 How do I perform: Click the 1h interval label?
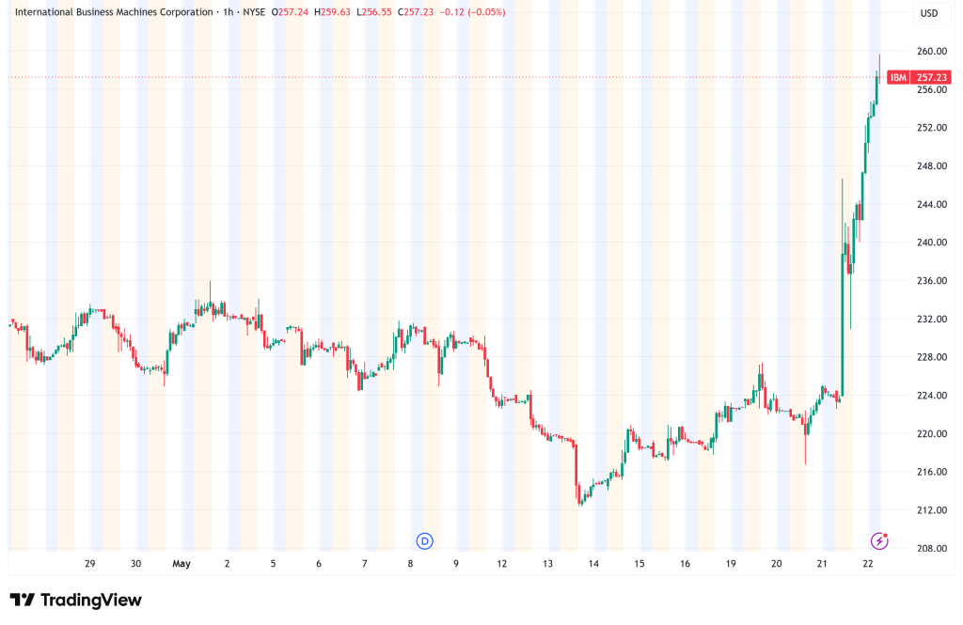tap(228, 11)
